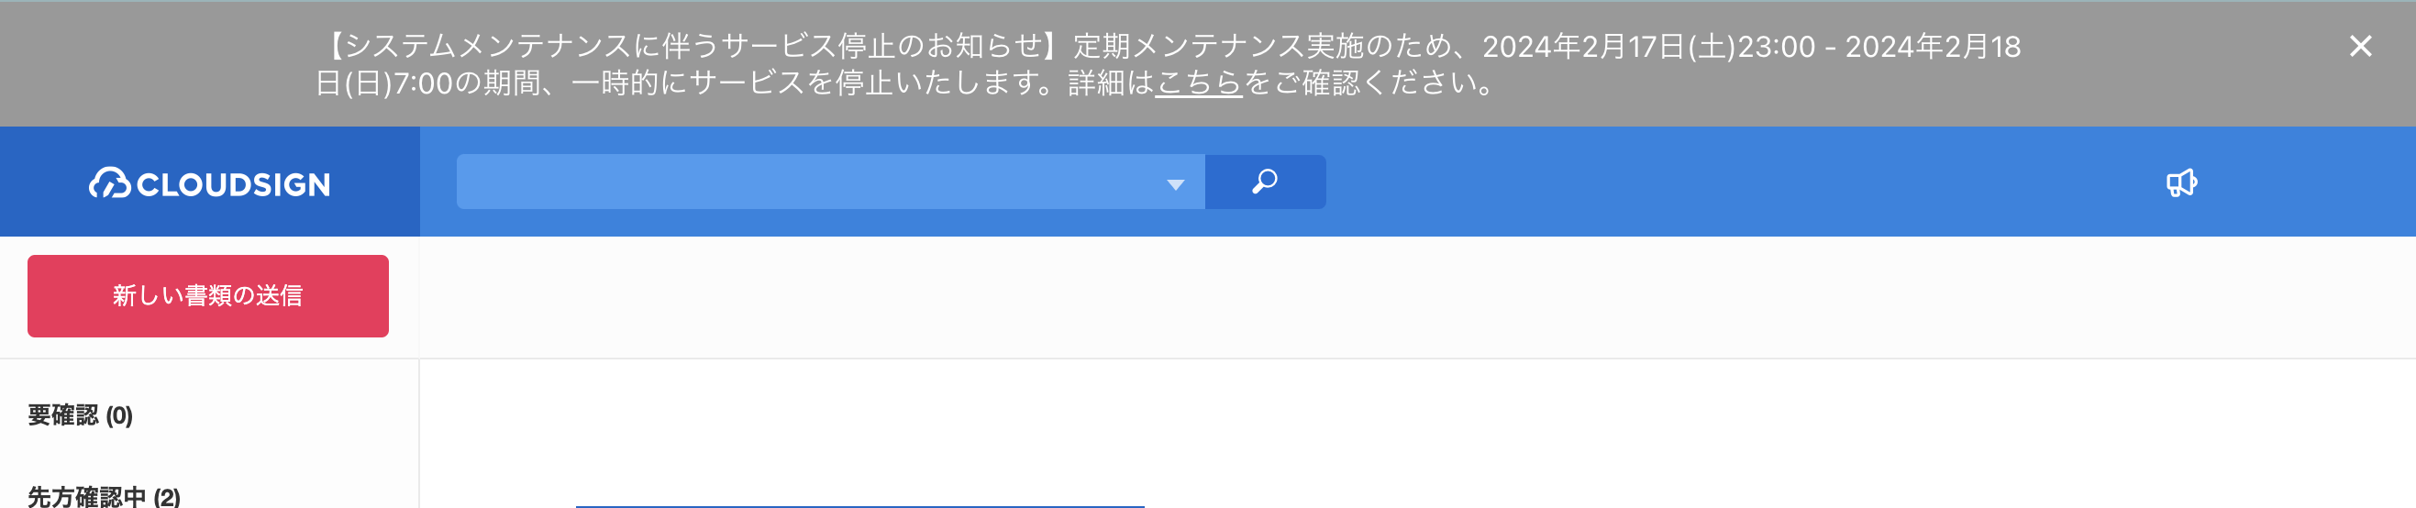Viewport: 2416px width, 508px height.
Task: Dismiss the maintenance notice with the X
Action: pos(2360,46)
